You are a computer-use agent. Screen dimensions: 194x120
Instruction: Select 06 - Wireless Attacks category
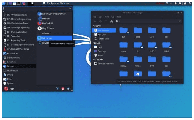[x=20, y=15]
